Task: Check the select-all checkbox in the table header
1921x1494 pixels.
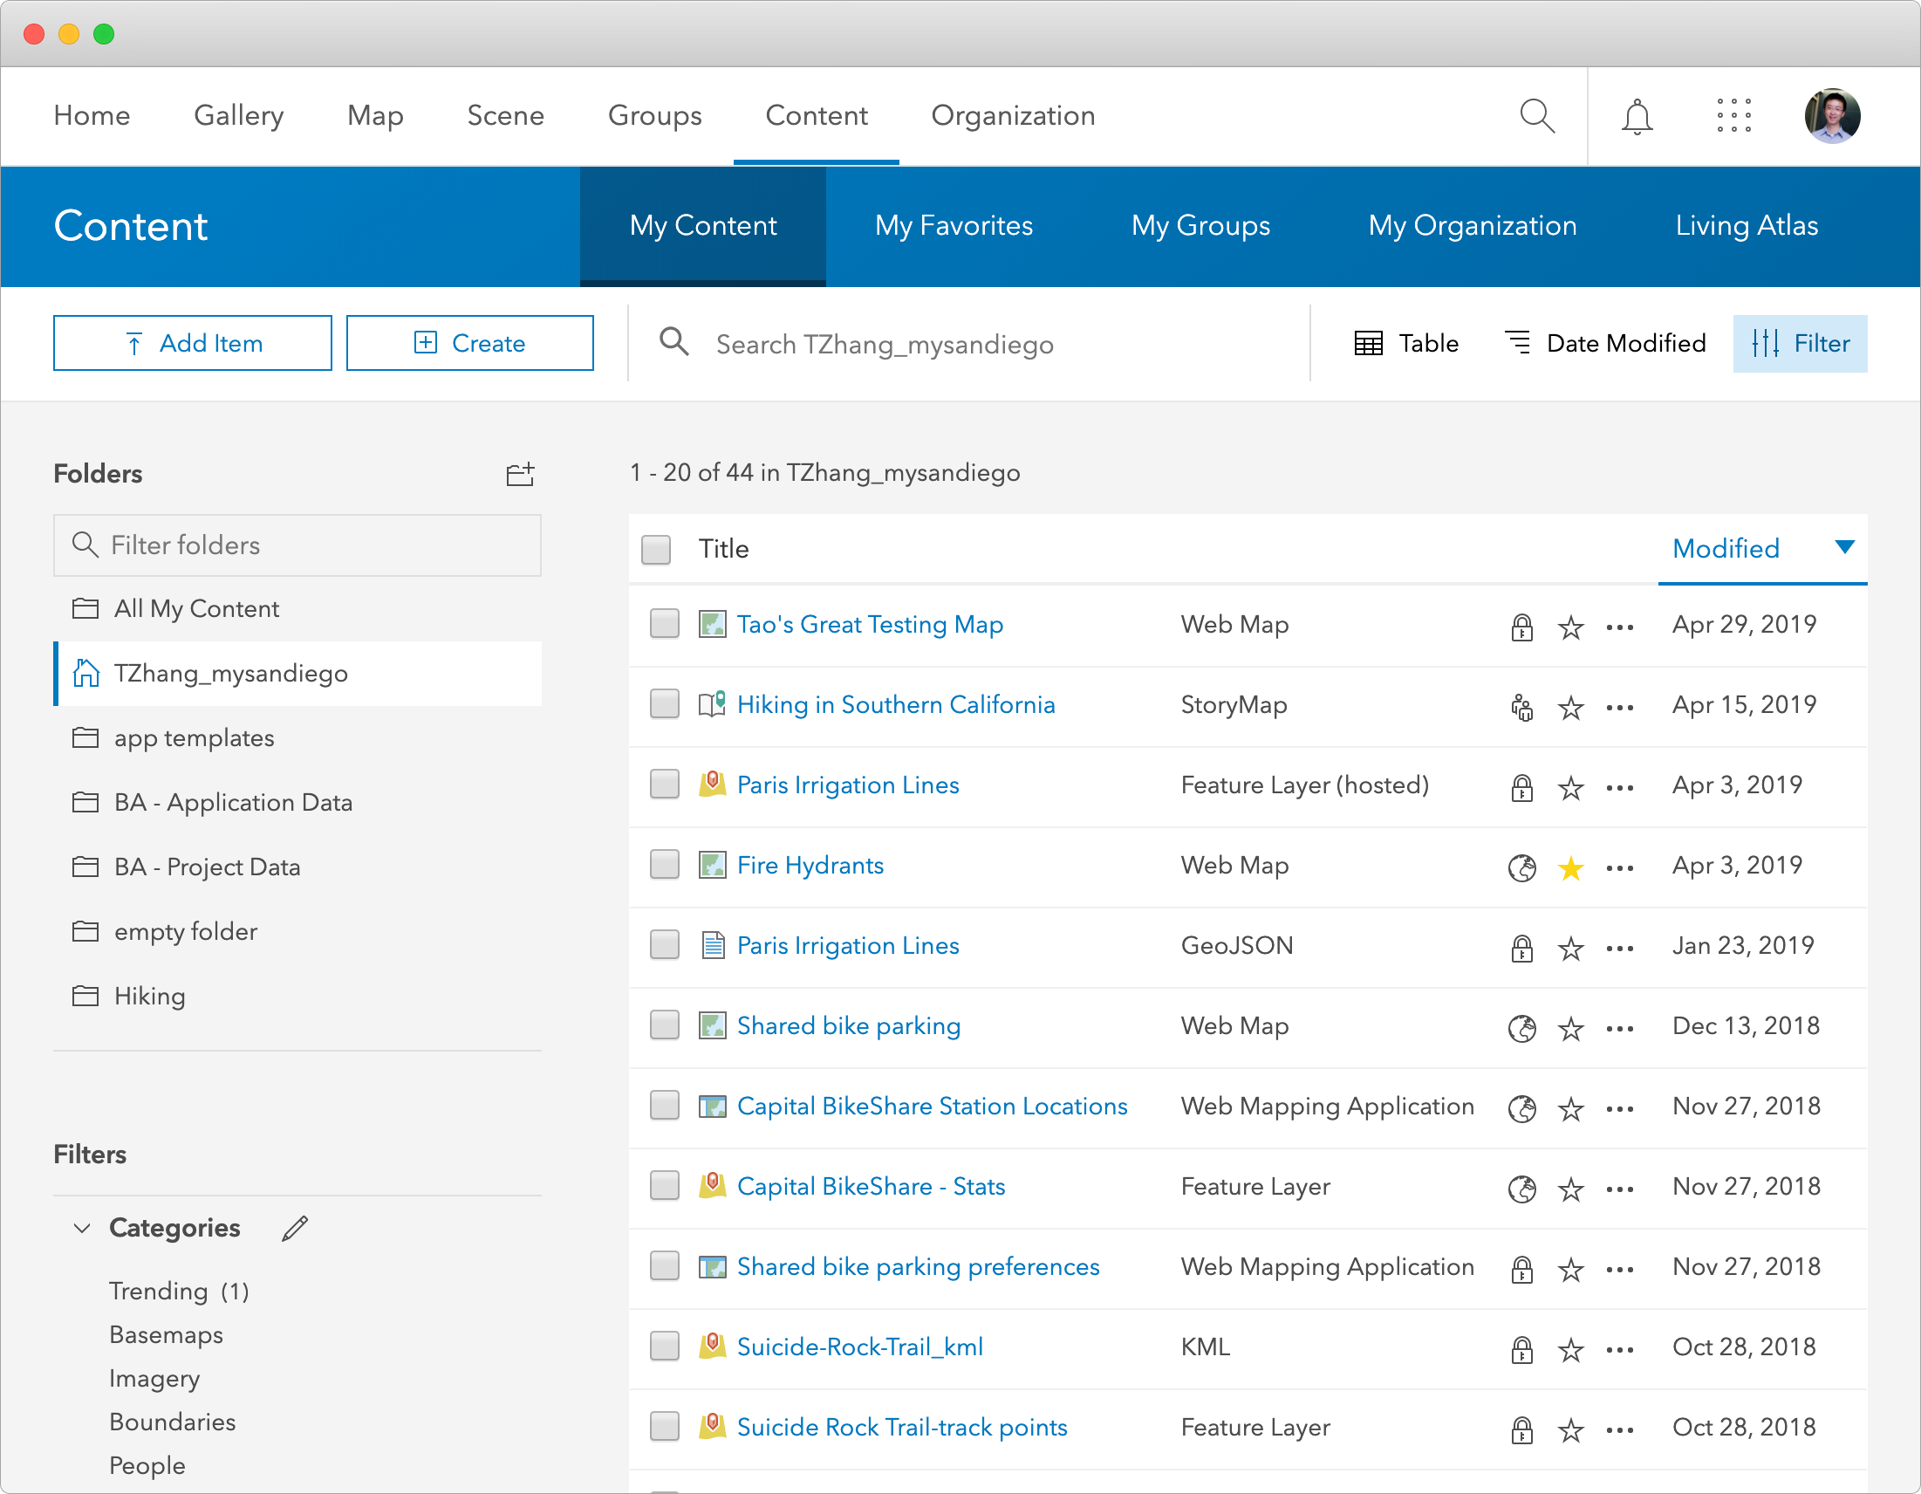Action: (x=655, y=549)
